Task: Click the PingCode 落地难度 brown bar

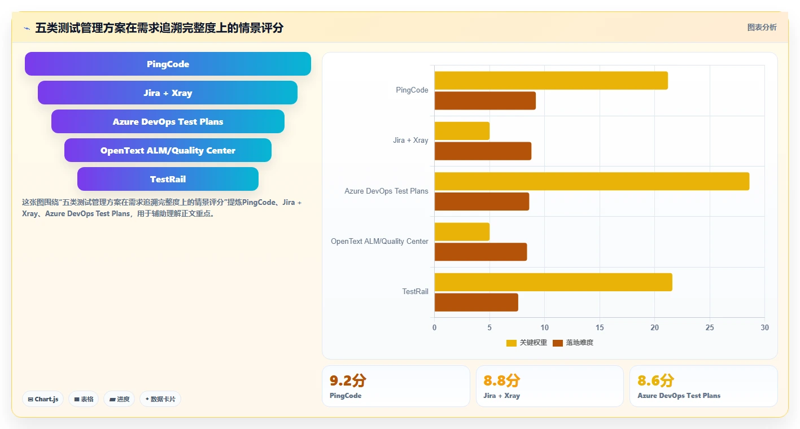Action: click(485, 100)
